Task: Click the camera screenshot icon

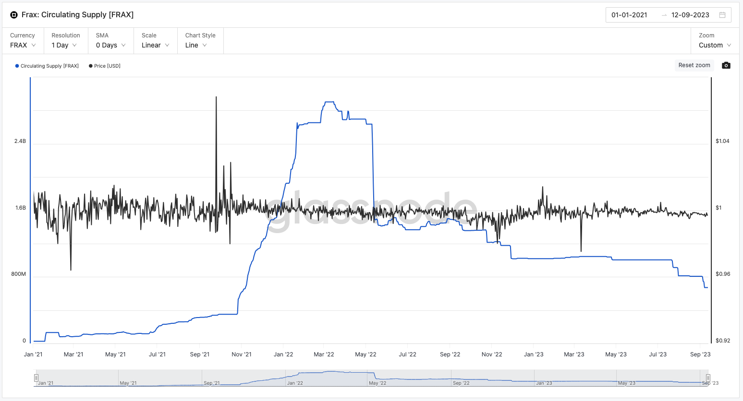Action: [x=726, y=65]
